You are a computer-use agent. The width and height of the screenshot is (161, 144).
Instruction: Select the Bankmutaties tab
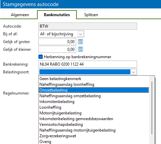[x=57, y=15]
